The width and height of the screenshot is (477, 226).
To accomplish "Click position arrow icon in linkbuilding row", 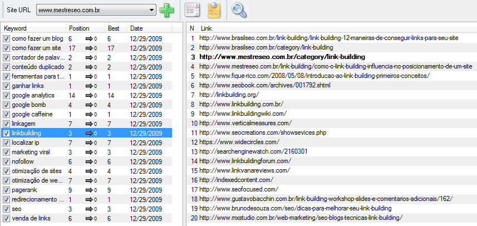I will pyautogui.click(x=89, y=134).
